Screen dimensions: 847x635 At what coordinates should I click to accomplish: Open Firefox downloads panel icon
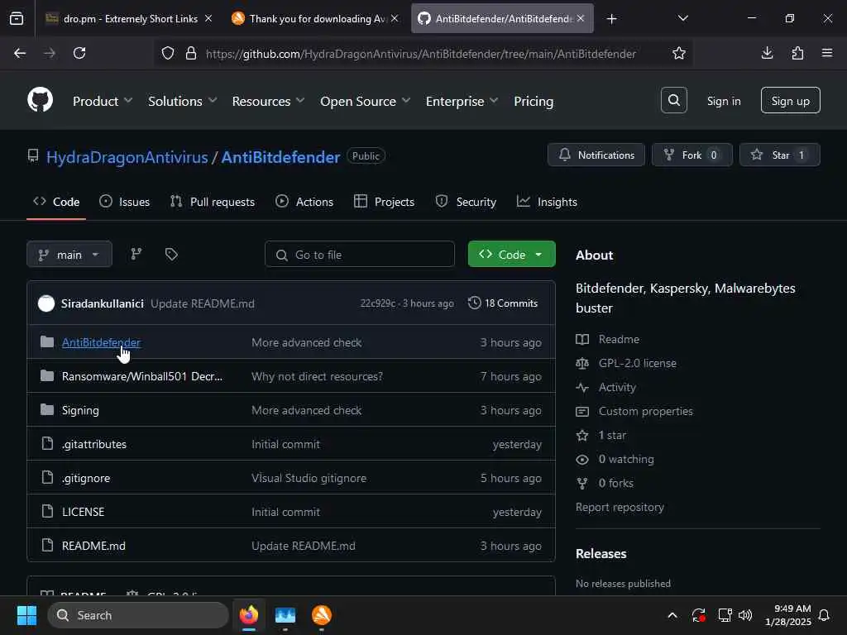767,53
